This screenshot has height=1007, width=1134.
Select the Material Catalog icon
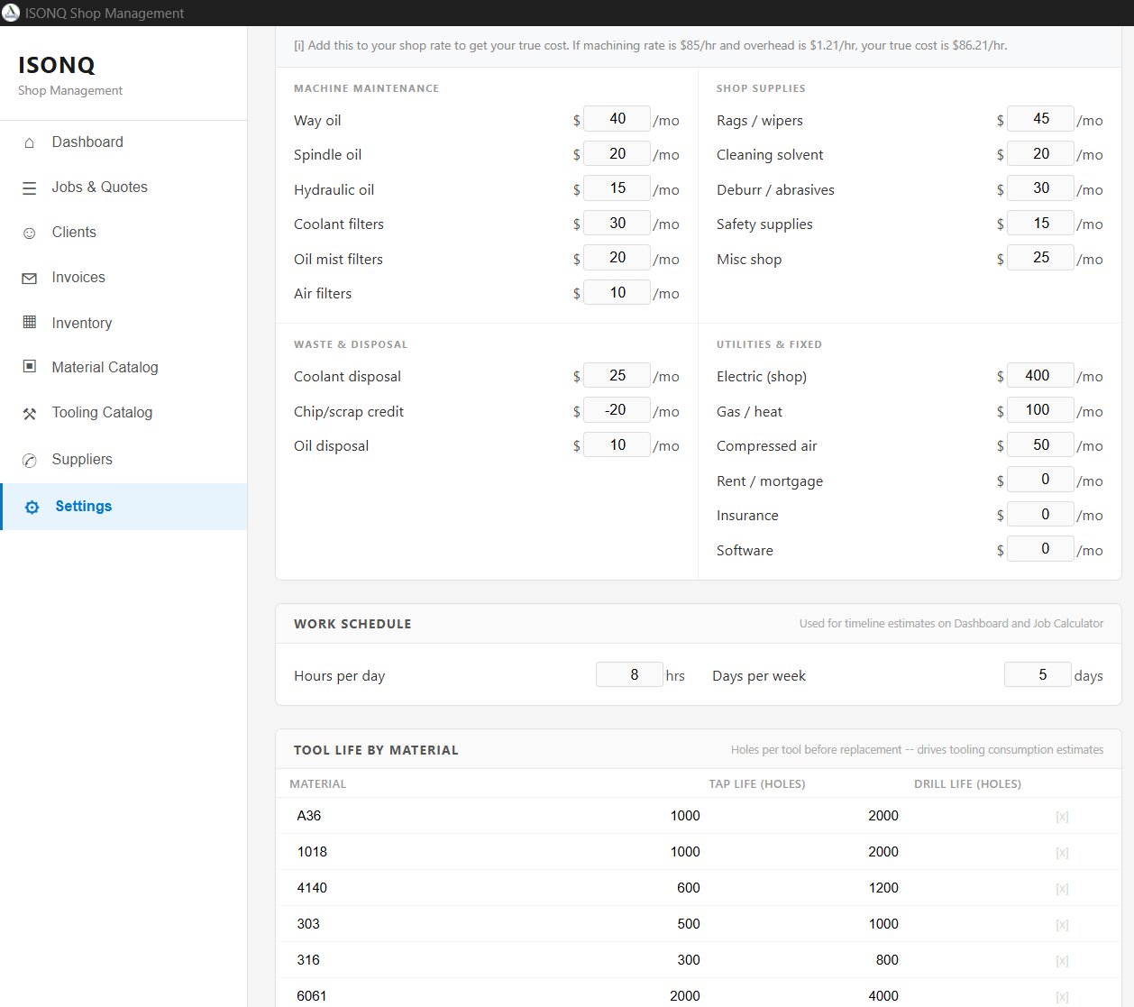tap(30, 367)
